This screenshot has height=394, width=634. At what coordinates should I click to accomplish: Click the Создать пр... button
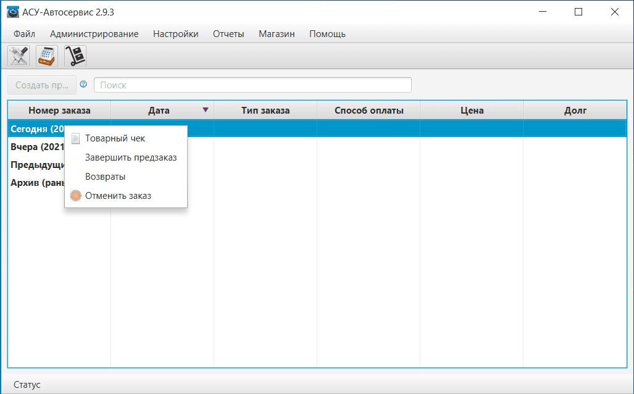click(x=42, y=85)
